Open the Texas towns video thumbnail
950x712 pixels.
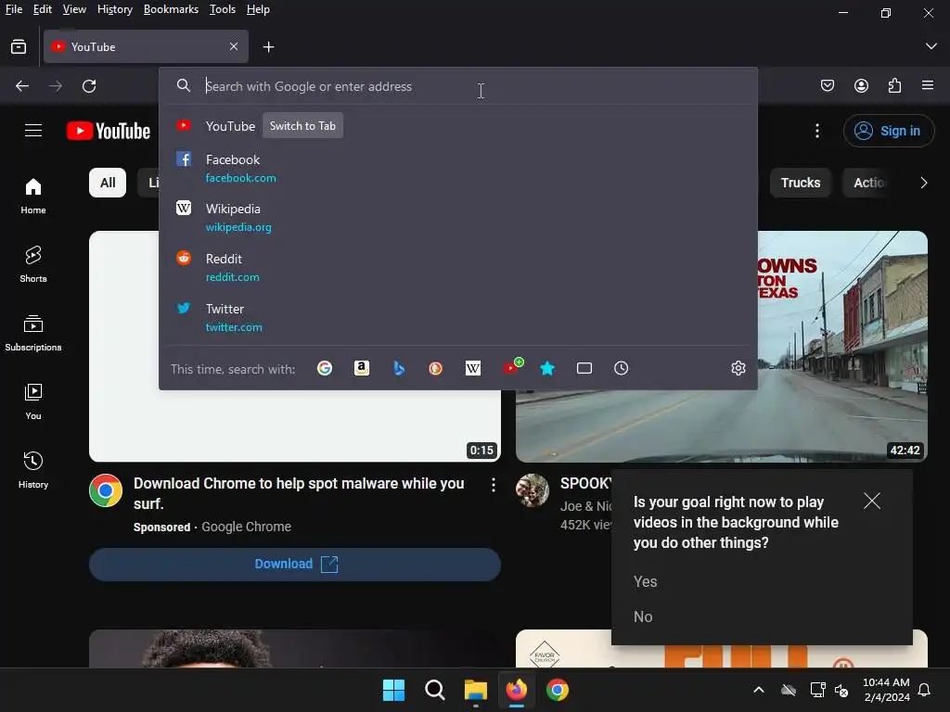point(842,347)
